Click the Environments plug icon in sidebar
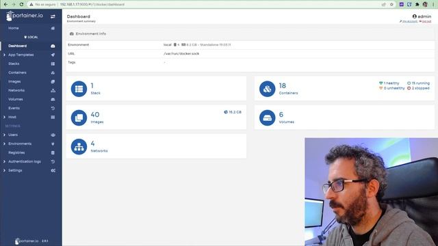The height and width of the screenshot is (246, 438). [x=53, y=144]
